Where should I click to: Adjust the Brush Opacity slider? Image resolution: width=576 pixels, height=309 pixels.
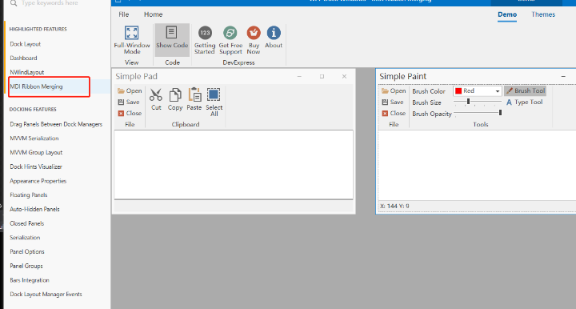[x=478, y=113]
